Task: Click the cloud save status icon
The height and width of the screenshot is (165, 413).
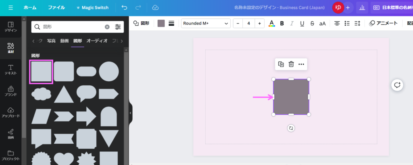Action: 155,8
